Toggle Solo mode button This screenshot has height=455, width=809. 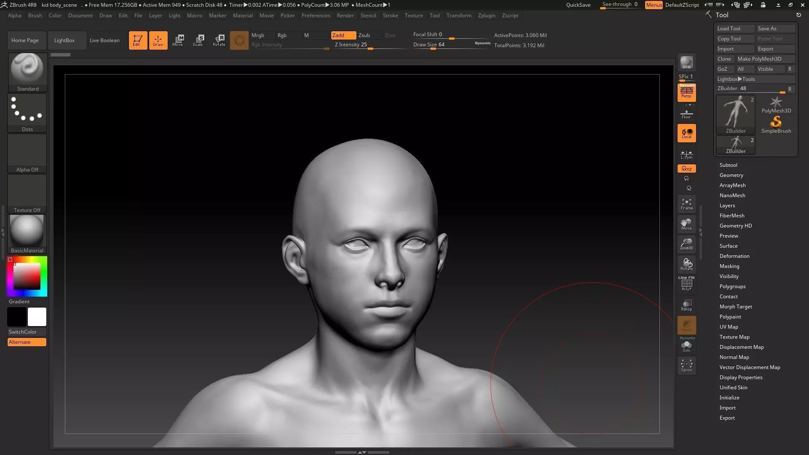(686, 346)
